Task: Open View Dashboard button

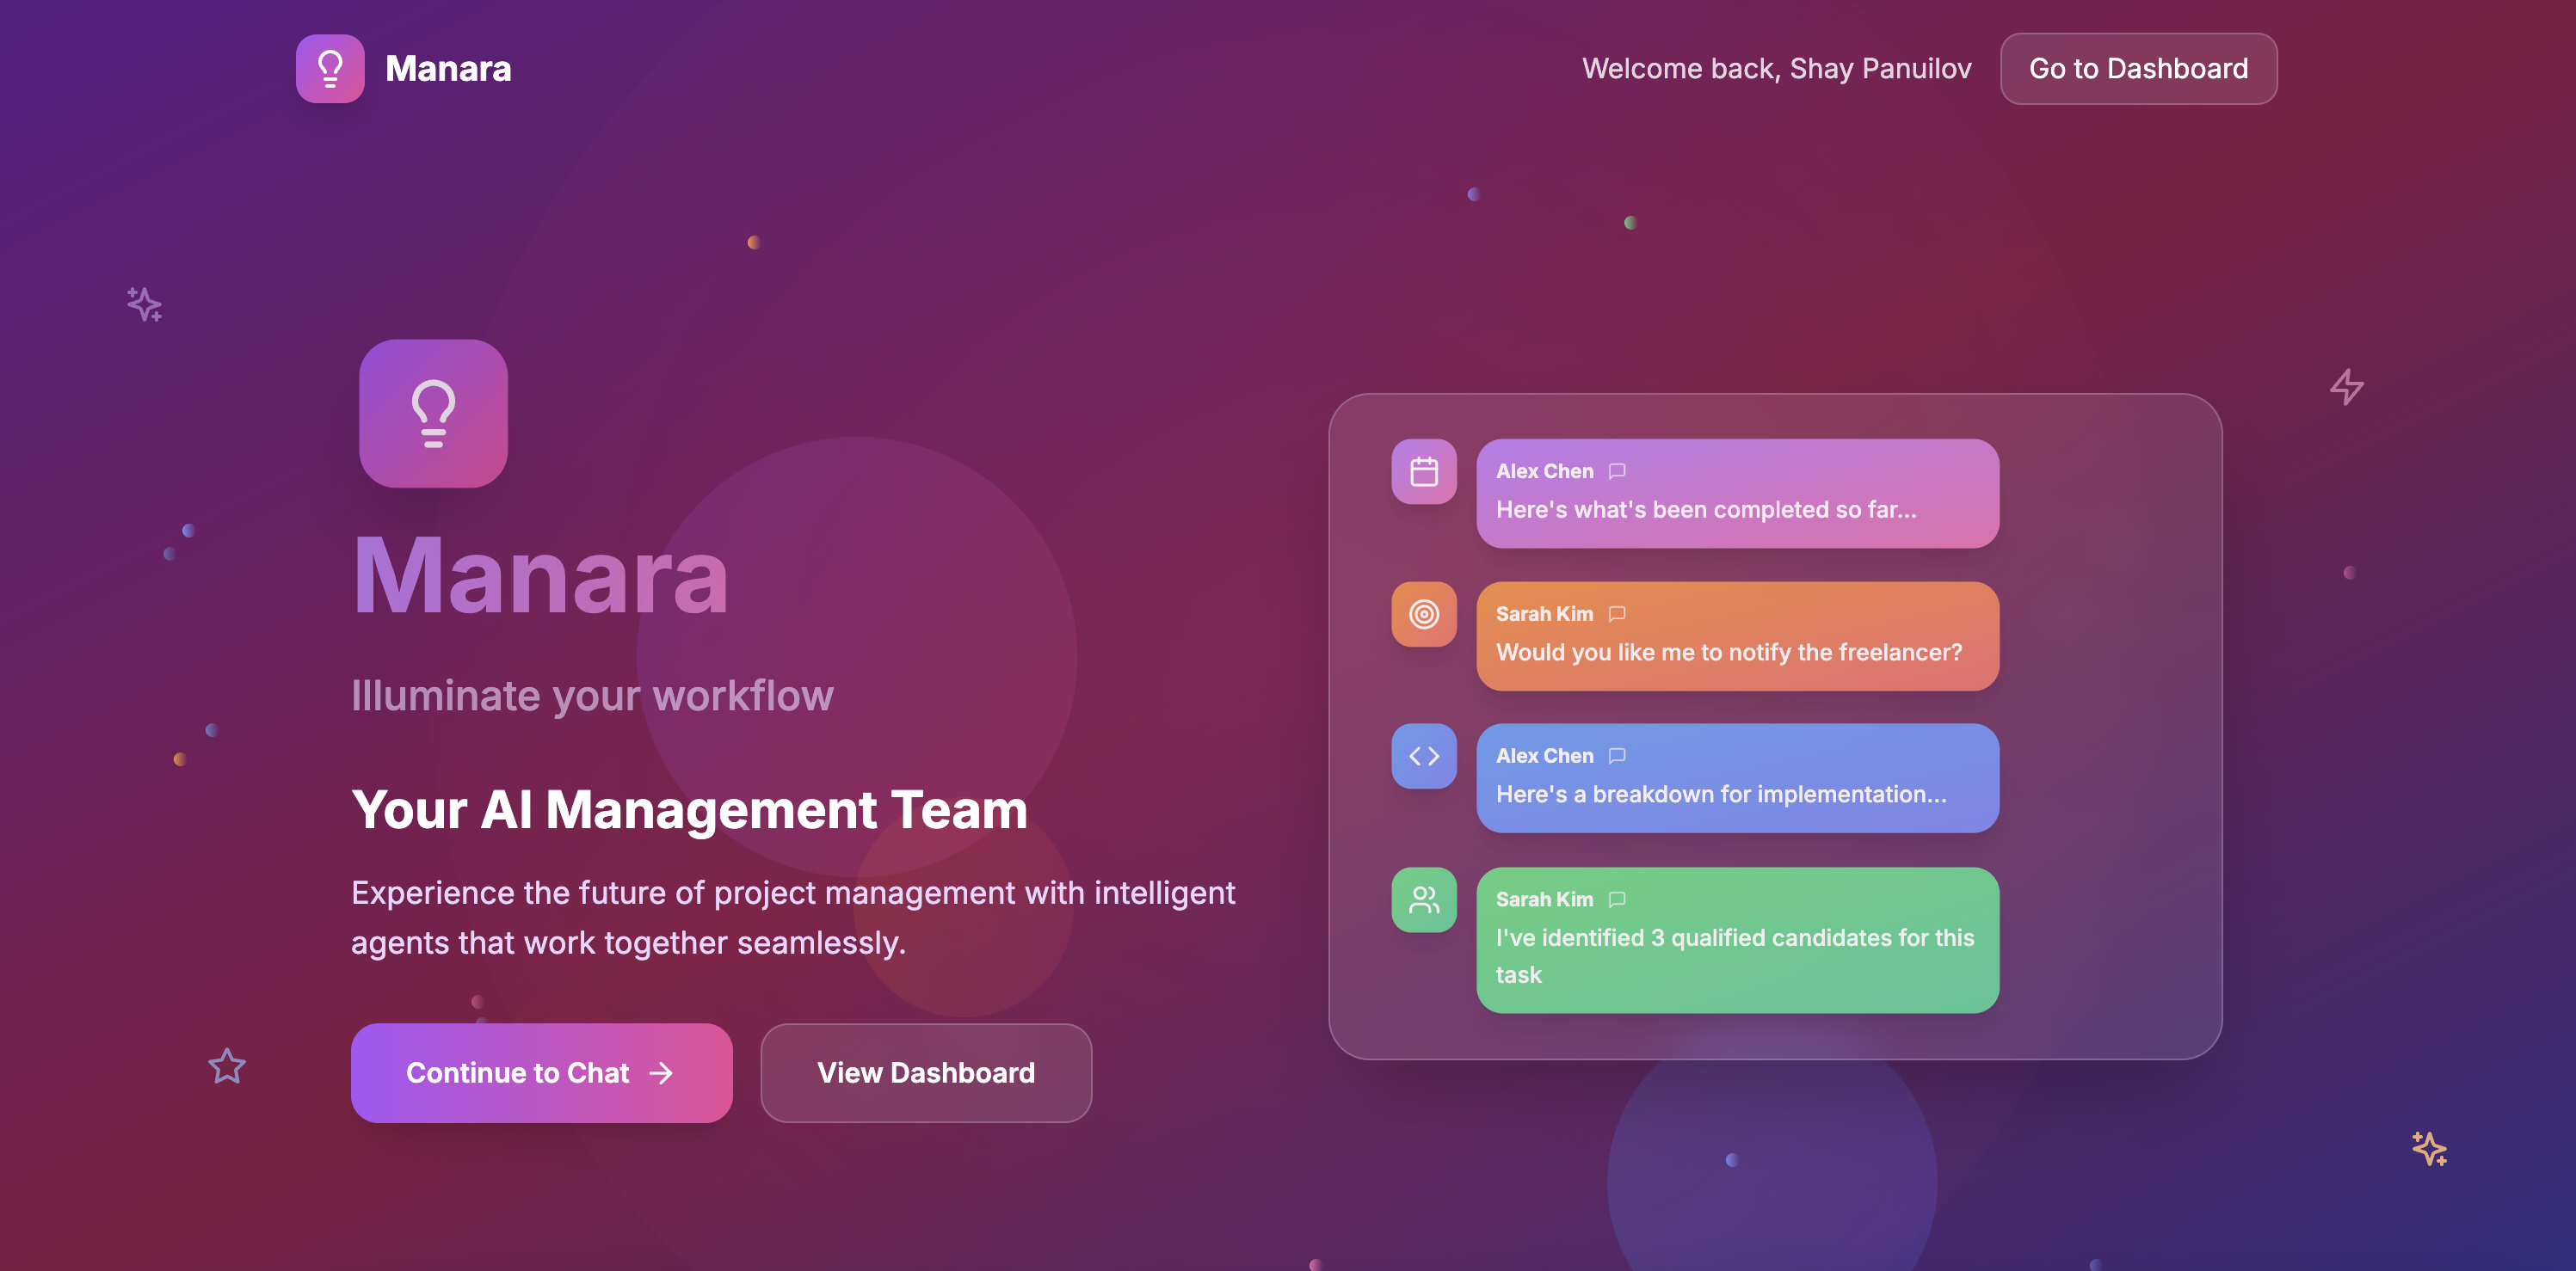Action: click(x=925, y=1072)
